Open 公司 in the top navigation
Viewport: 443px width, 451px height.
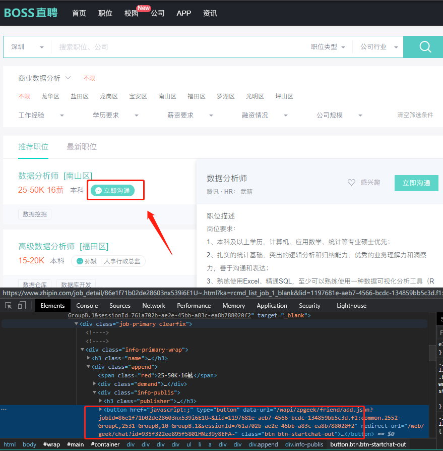pos(158,13)
